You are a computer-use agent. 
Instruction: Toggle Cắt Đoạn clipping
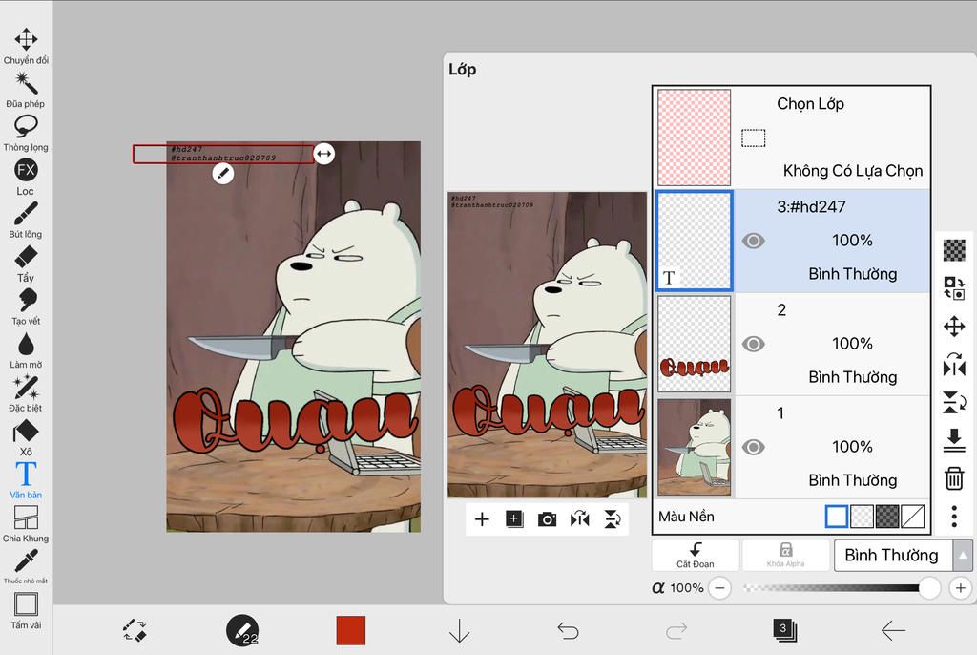[696, 555]
